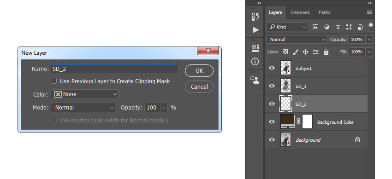The image size is (392, 179).
Task: Switch to the Channels tab
Action: pos(300,12)
